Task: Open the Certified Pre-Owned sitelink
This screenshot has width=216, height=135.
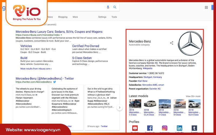Action: coord(86,46)
